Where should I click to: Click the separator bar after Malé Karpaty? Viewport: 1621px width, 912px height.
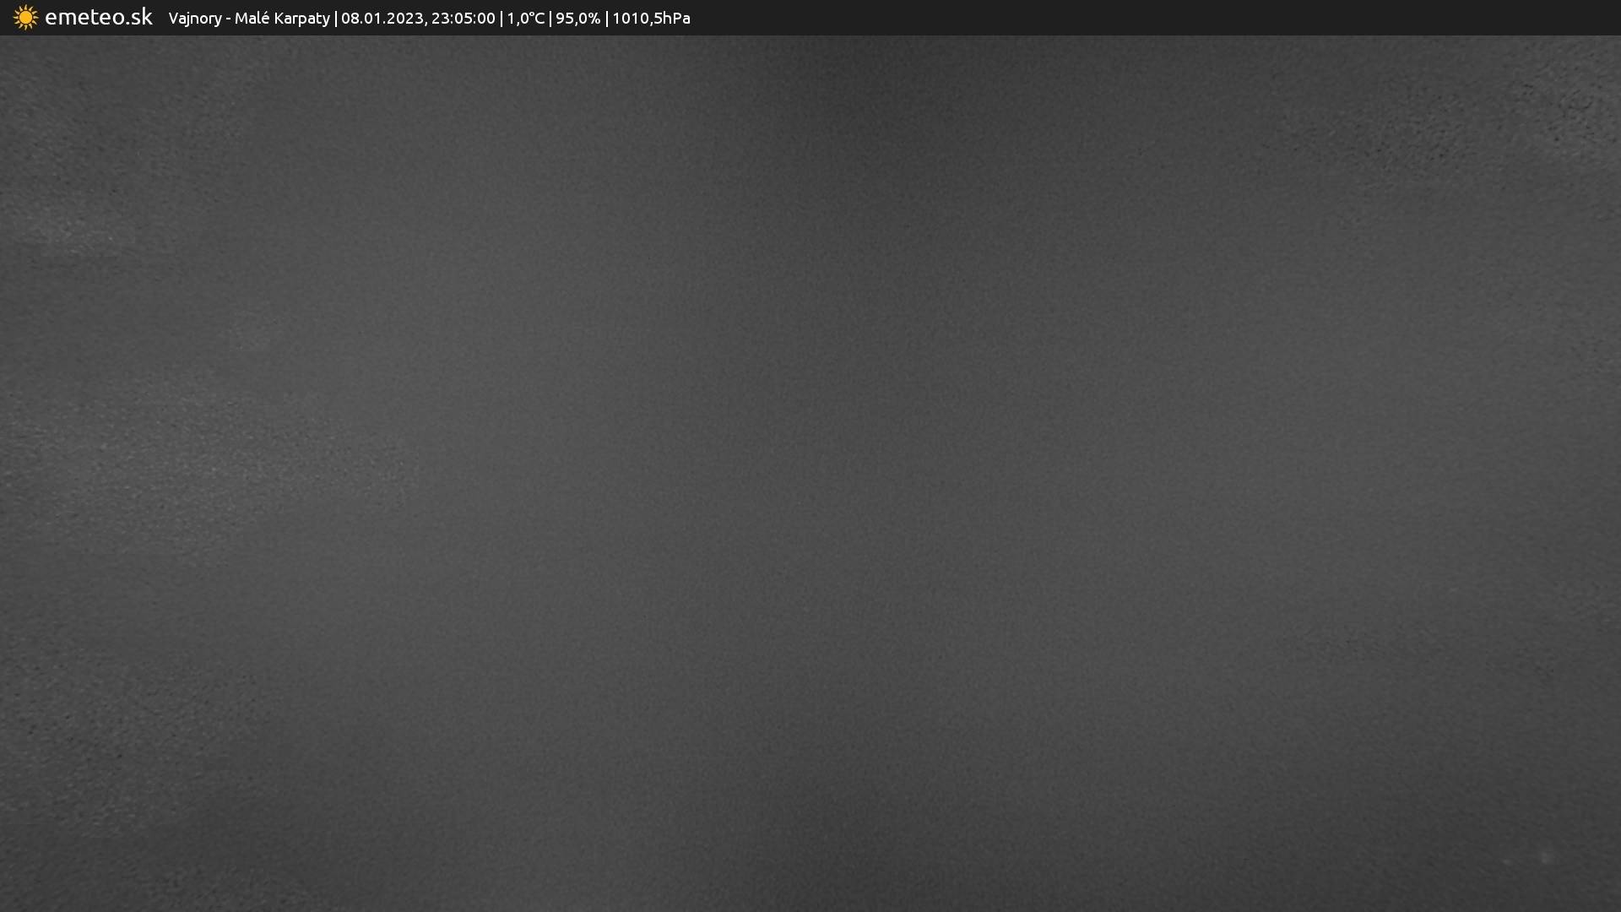(x=335, y=19)
